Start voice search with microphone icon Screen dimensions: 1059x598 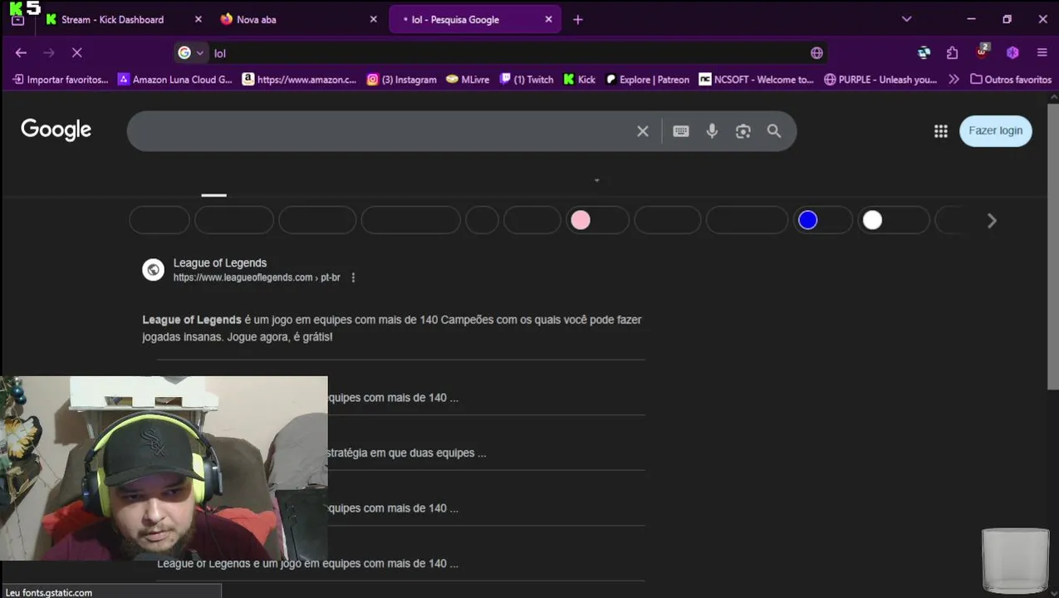[712, 131]
